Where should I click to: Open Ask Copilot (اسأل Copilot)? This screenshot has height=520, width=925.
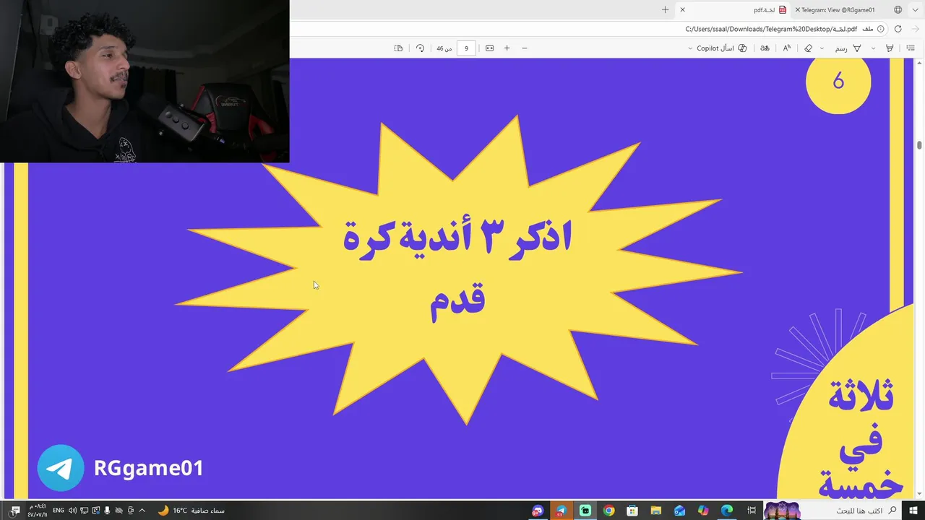[721, 48]
